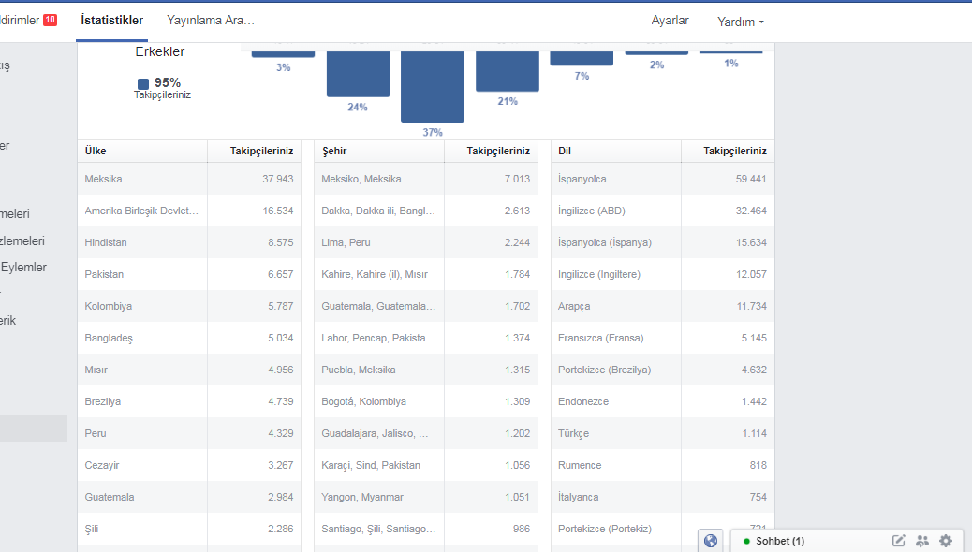Viewport: 972px width, 552px height.
Task: Click the Dakka city row
Action: (426, 211)
